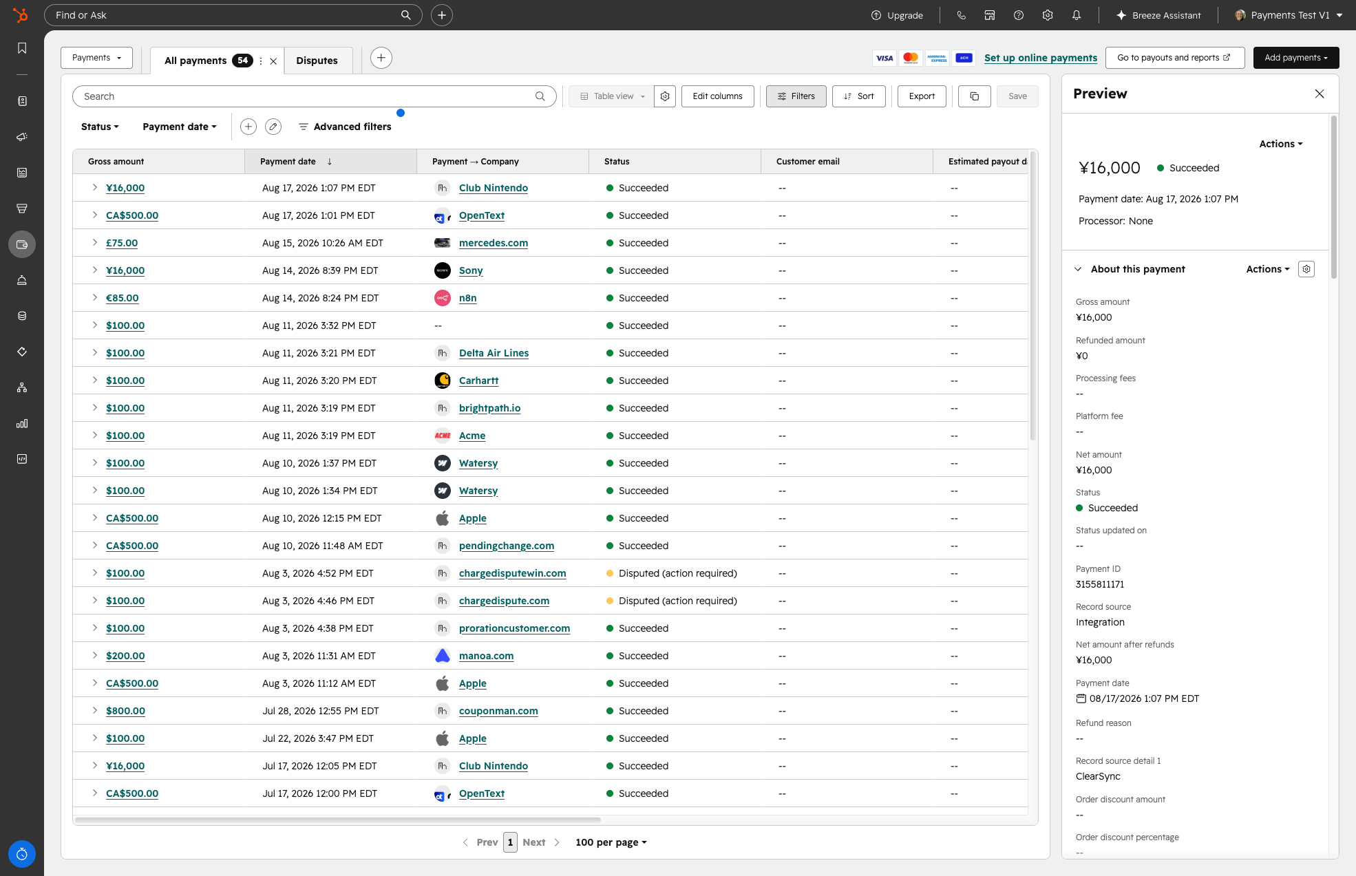The image size is (1356, 876).
Task: Open the Payments object dropdown
Action: coord(96,58)
